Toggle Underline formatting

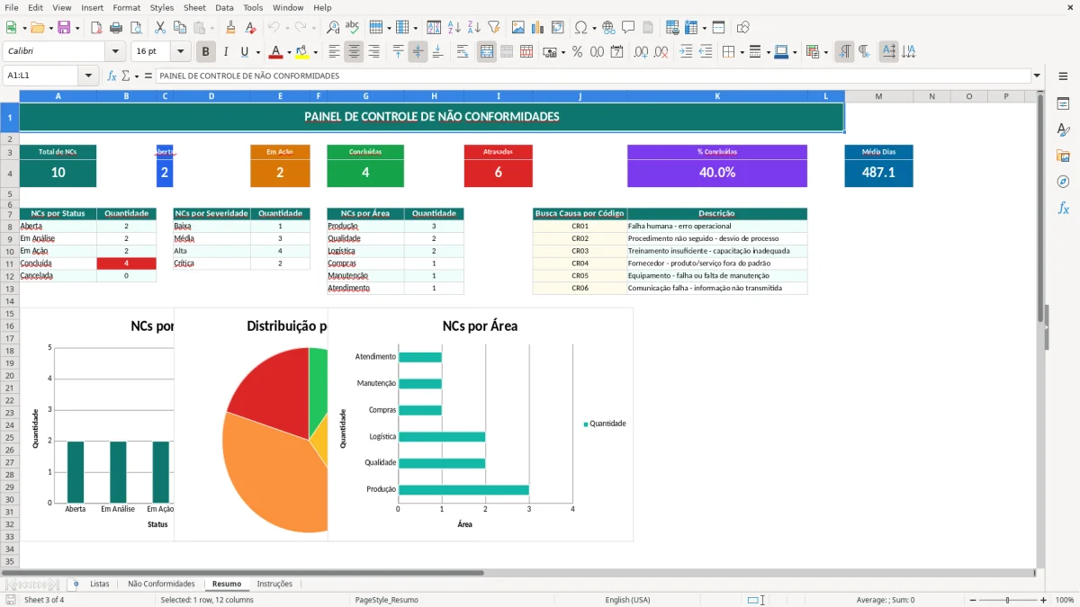245,52
